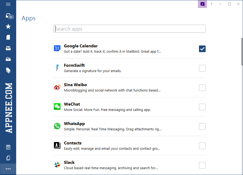Viewport: 243px width, 175px height.
Task: Click the Sina Weibo logo icon
Action: (57, 87)
